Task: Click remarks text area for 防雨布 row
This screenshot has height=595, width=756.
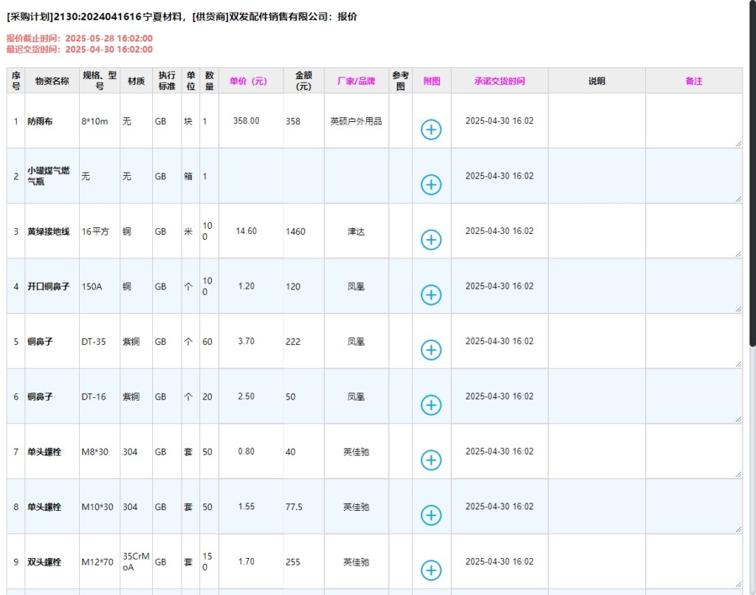Action: pyautogui.click(x=693, y=120)
